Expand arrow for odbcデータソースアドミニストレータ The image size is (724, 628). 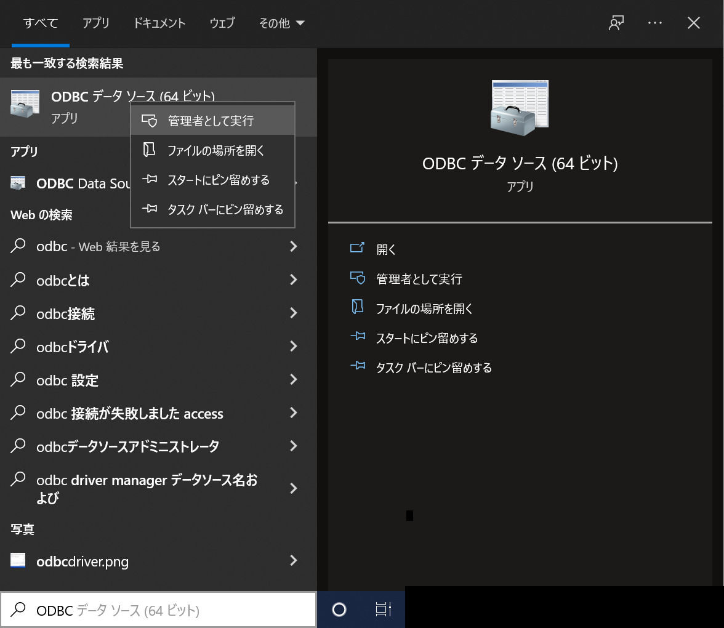coord(293,446)
